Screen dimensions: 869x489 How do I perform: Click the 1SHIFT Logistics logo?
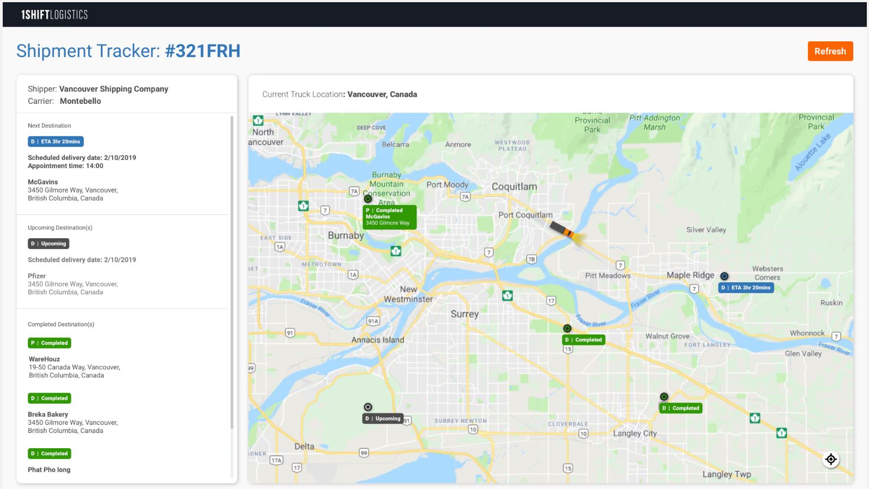(x=54, y=15)
